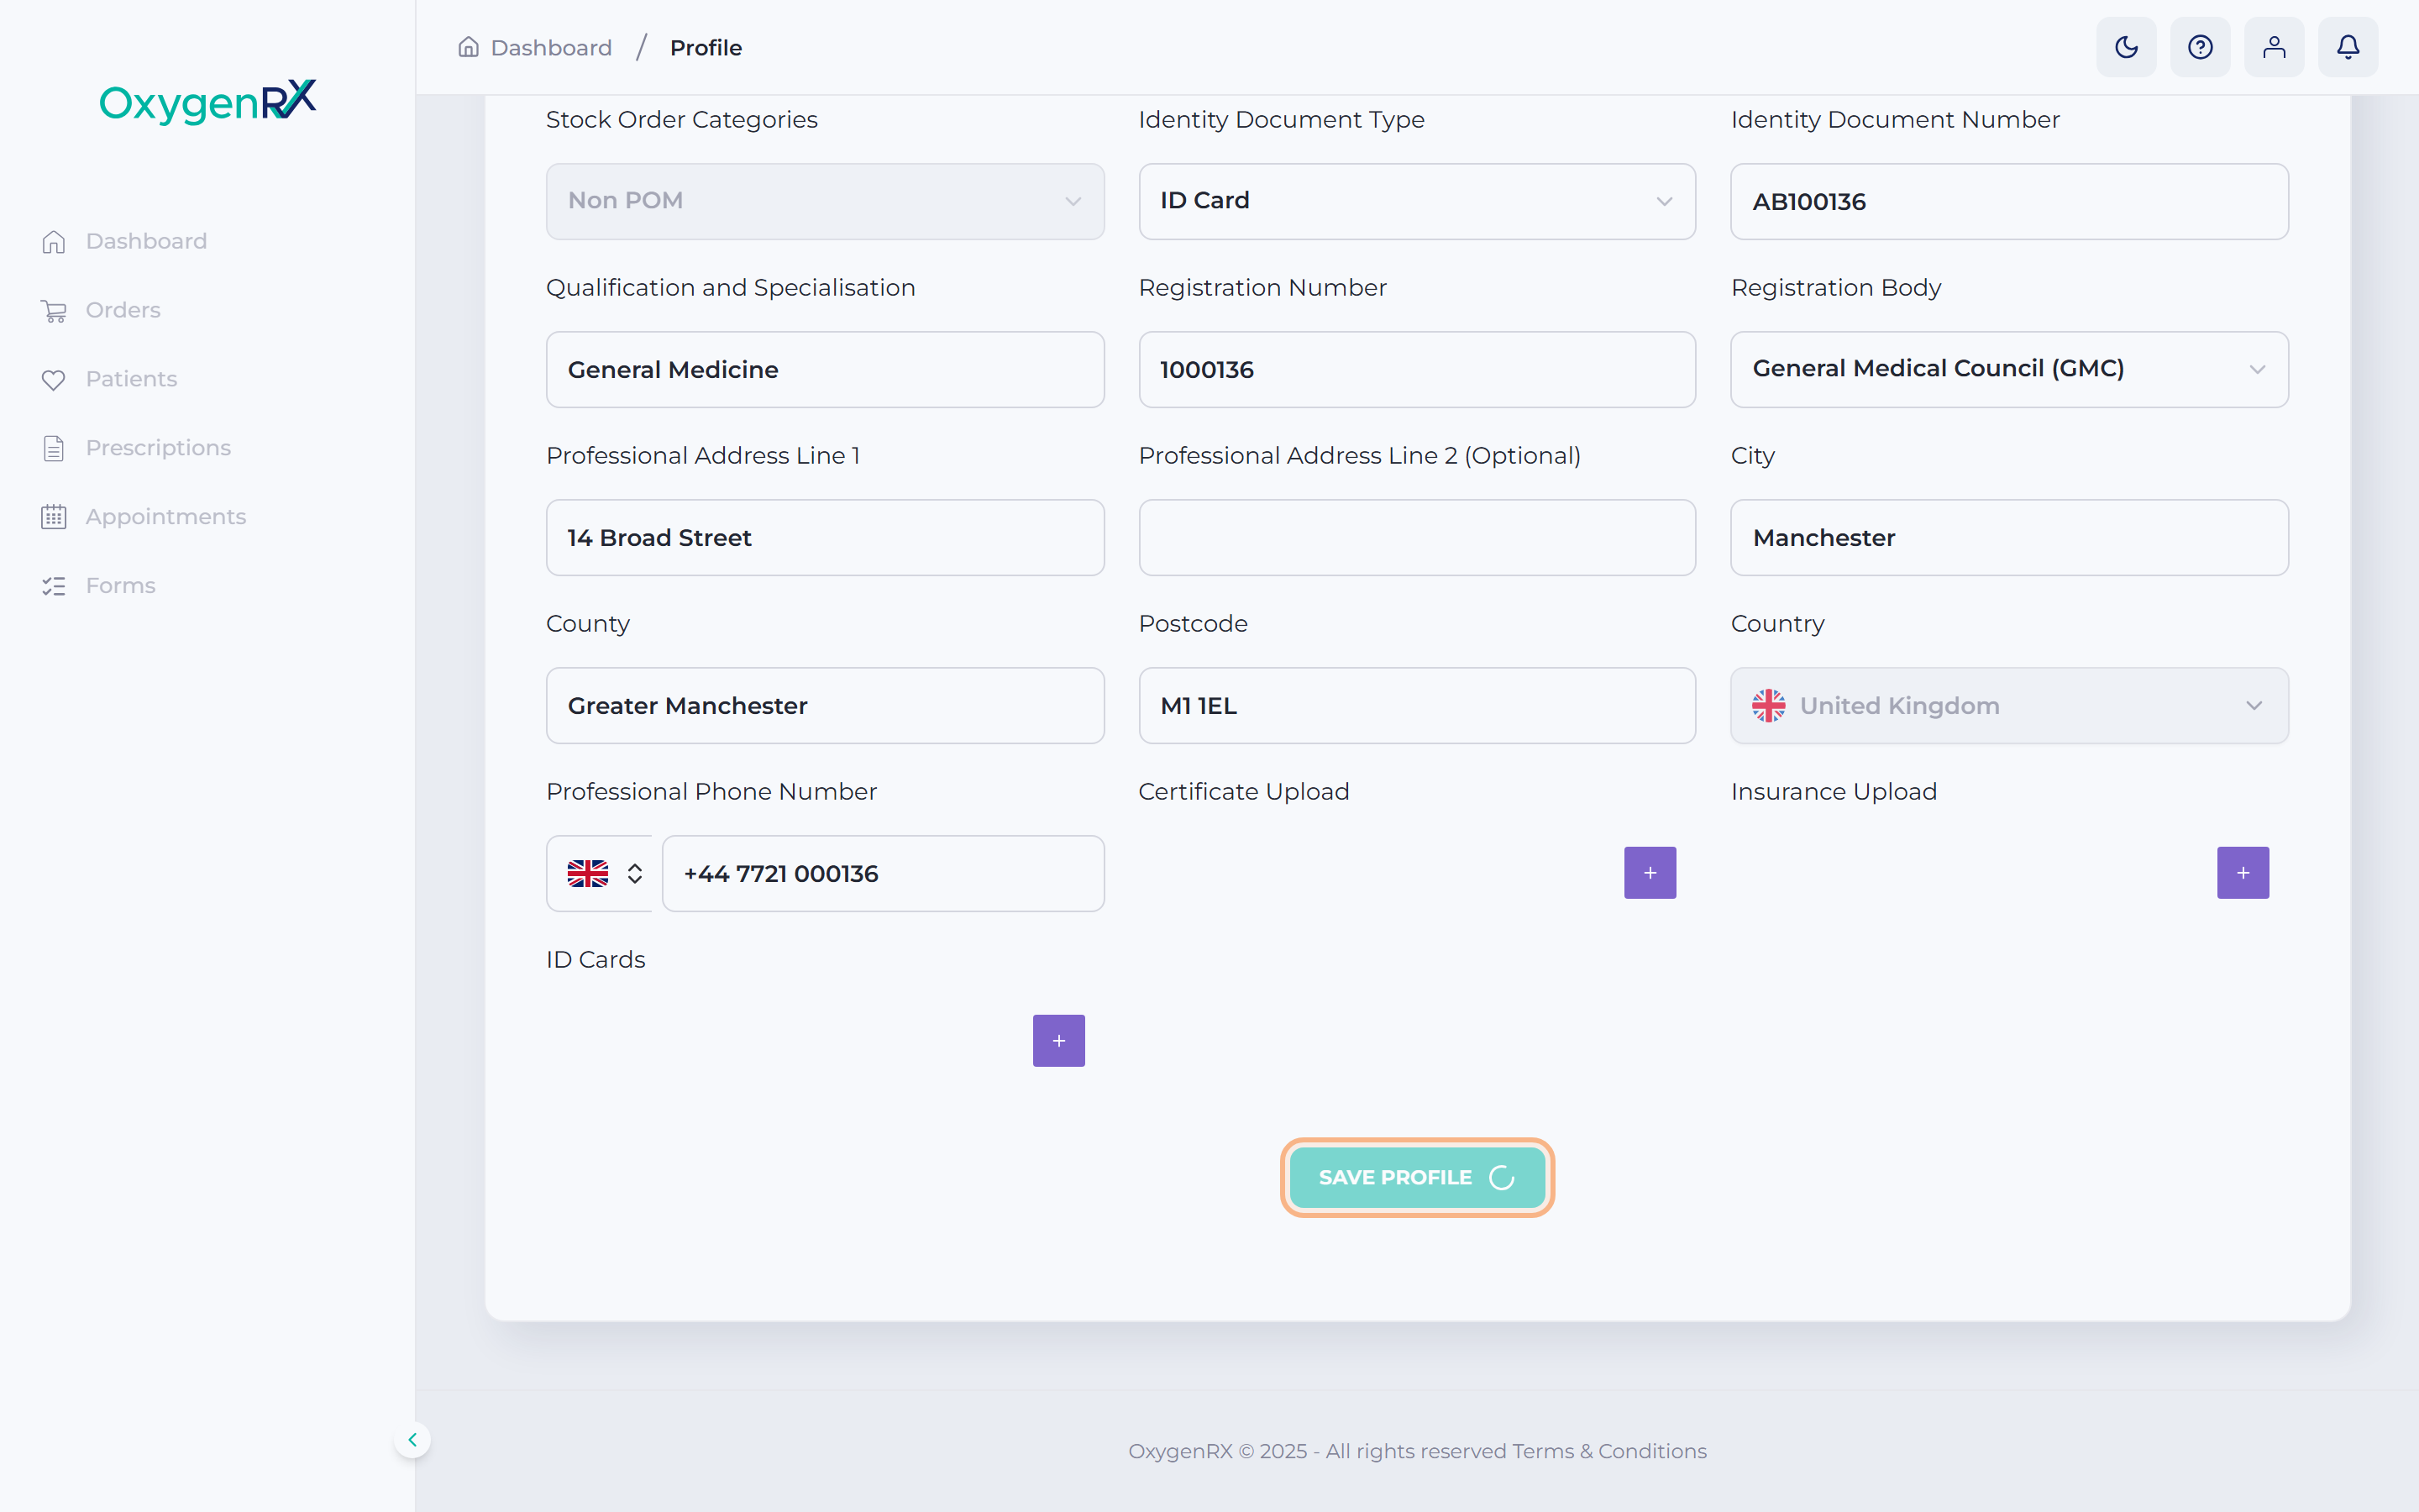2419x1512 pixels.
Task: Add a Certificate Upload file
Action: tap(1650, 873)
